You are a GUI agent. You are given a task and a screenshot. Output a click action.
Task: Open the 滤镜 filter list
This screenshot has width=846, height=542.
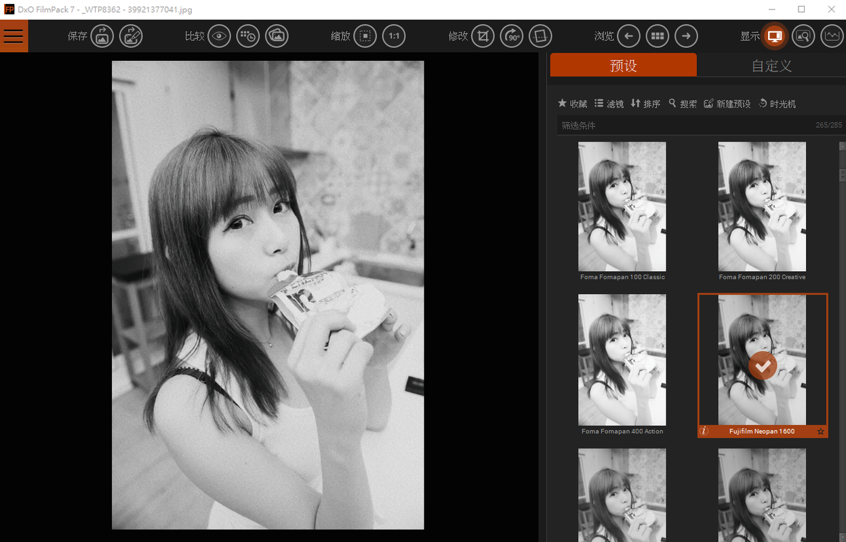[609, 104]
